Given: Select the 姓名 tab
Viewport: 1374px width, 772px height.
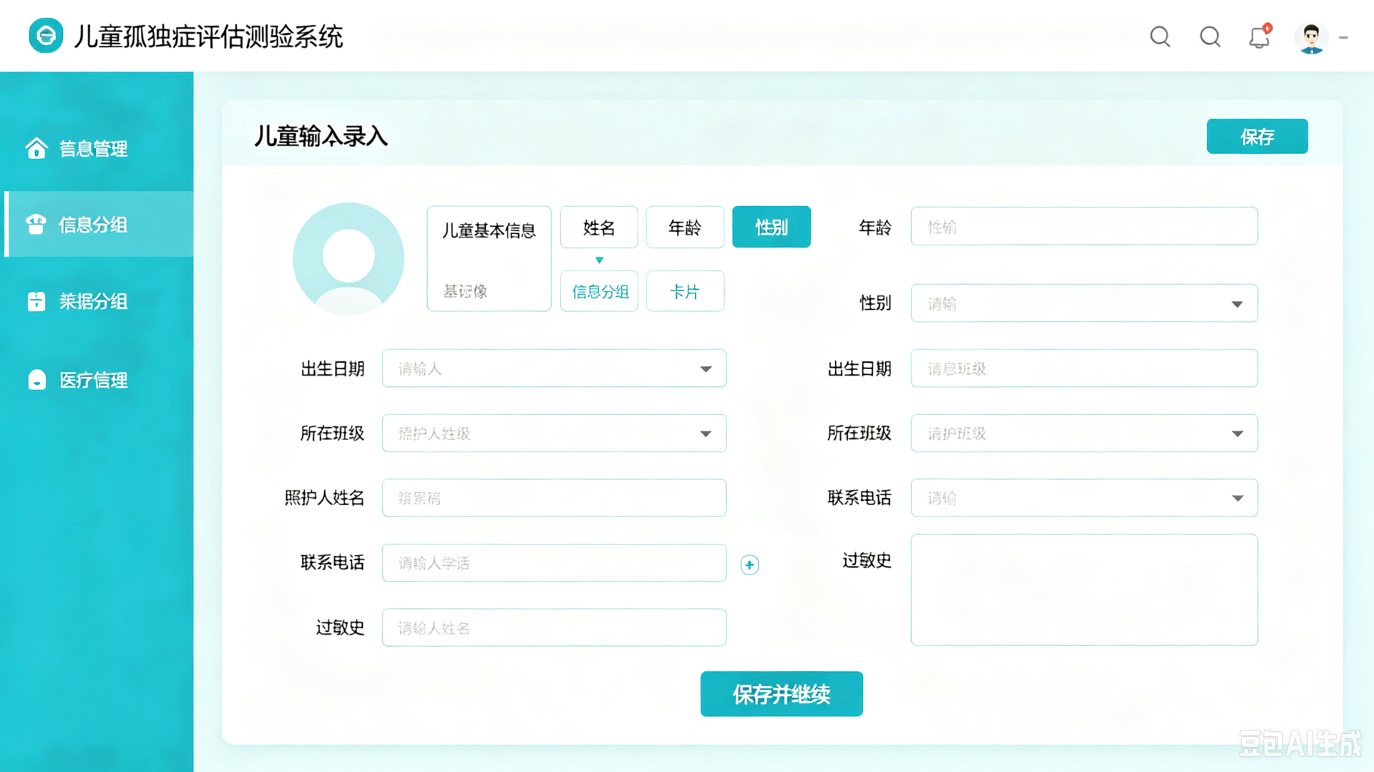Looking at the screenshot, I should tap(599, 227).
